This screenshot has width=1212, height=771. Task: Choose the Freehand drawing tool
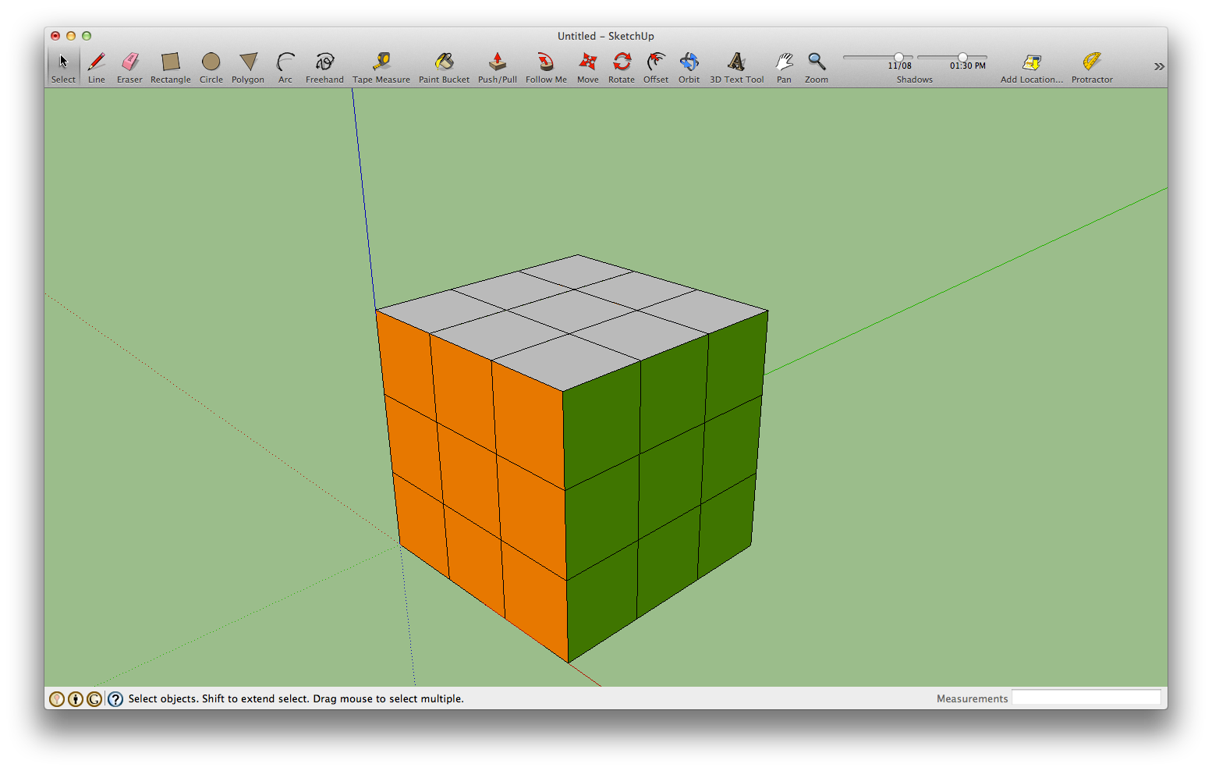324,62
